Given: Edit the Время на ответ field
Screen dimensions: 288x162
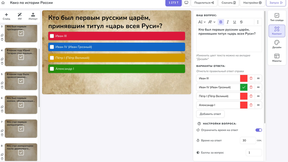Looking at the screenshot, I should click(x=248, y=141).
